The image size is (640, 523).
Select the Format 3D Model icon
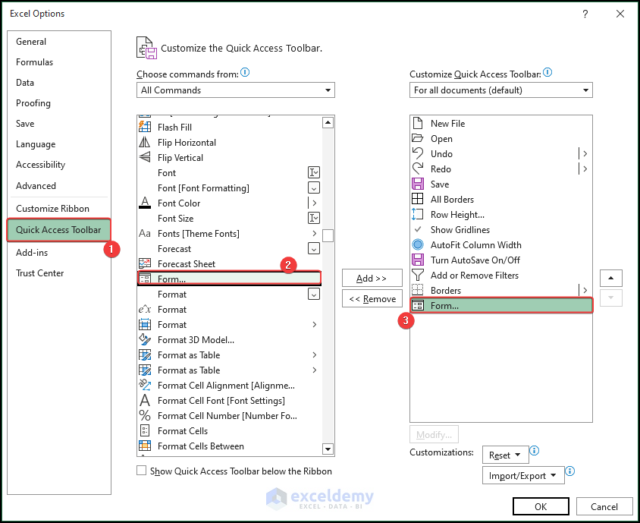click(145, 339)
